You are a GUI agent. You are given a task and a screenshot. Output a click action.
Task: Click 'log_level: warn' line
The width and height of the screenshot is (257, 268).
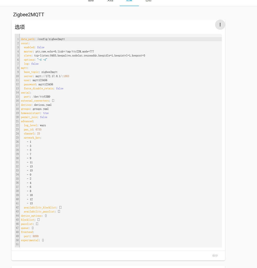(35, 125)
